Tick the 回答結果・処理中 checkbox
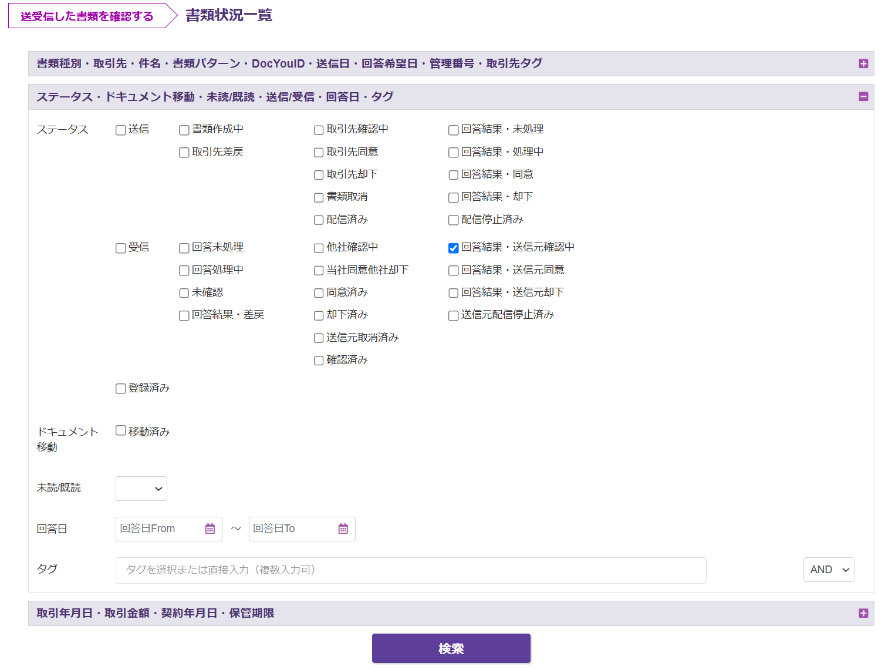The image size is (895, 670). 454,153
